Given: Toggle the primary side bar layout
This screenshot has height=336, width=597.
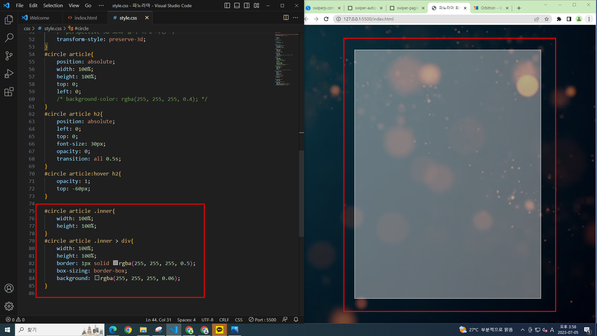Looking at the screenshot, I should click(x=227, y=6).
